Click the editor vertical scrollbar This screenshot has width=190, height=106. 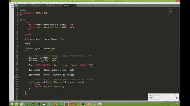click(180, 29)
